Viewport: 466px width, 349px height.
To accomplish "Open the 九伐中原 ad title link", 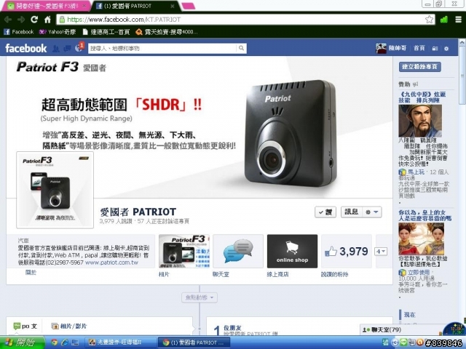I will click(422, 97).
